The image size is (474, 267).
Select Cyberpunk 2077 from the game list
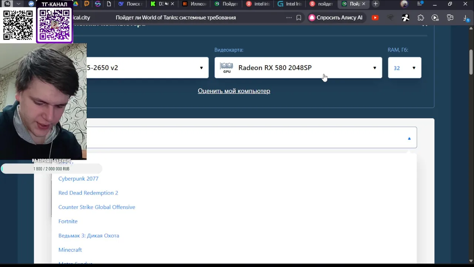(x=78, y=178)
